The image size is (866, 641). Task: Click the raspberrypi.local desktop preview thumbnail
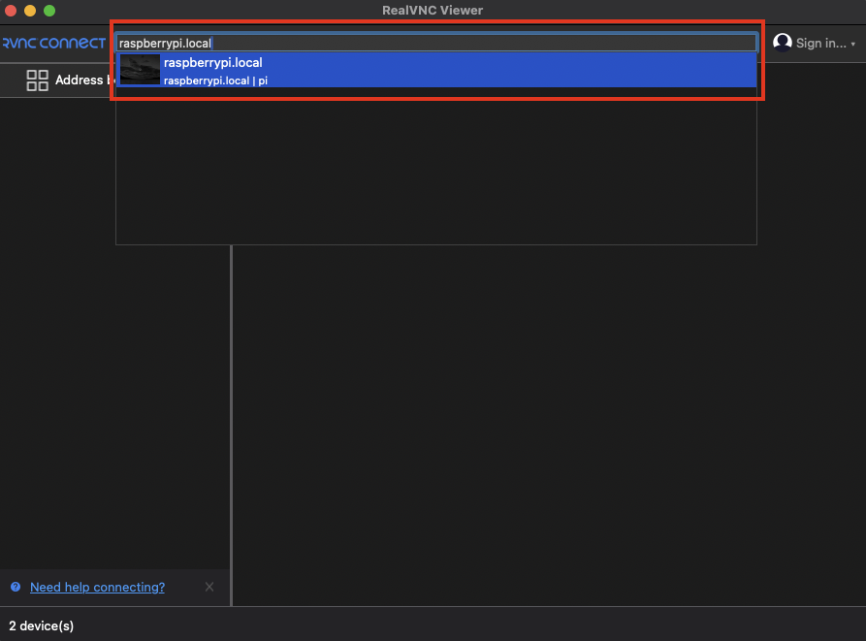(140, 70)
